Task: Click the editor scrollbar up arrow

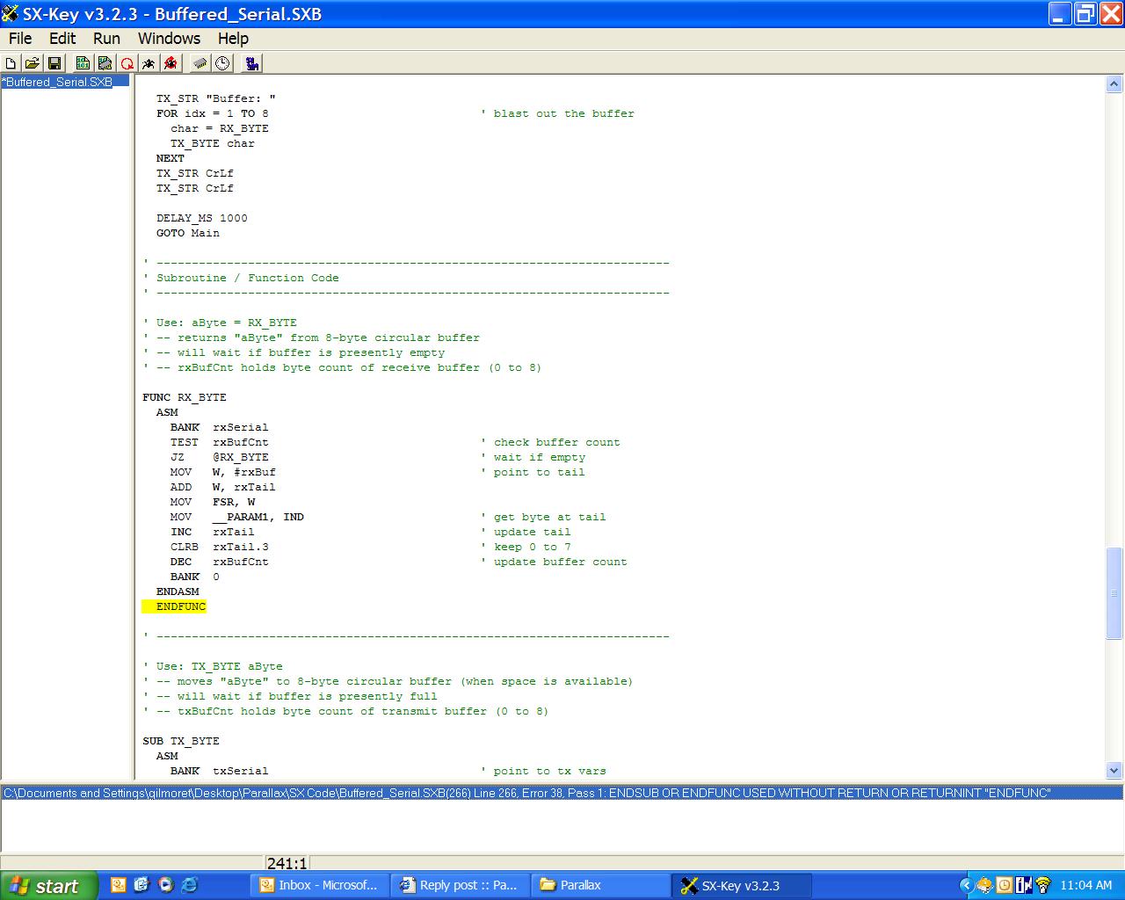Action: [x=1114, y=84]
